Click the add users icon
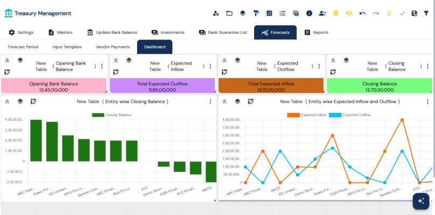This screenshot has height=215, width=435. click(322, 13)
